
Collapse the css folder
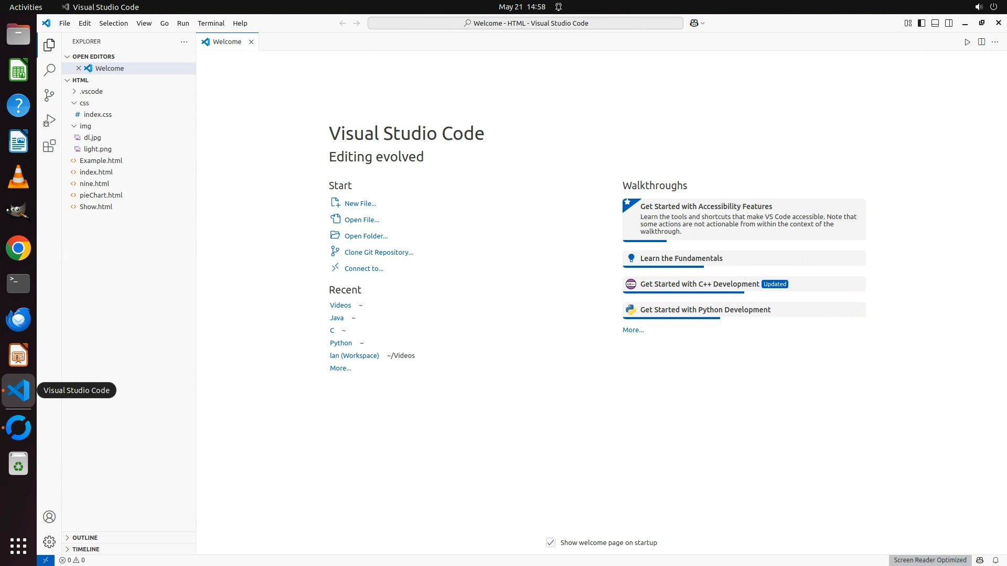coord(84,103)
